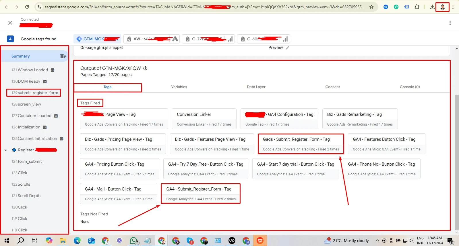Open the Chrome profile avatar

point(442,7)
